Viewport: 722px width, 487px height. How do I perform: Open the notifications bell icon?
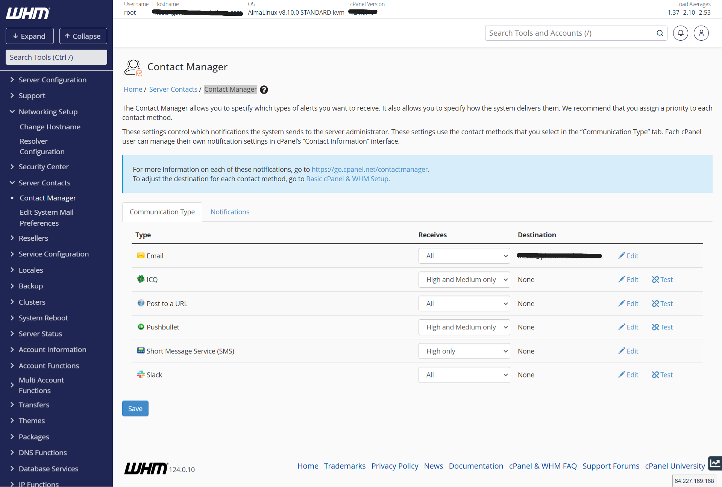click(680, 33)
